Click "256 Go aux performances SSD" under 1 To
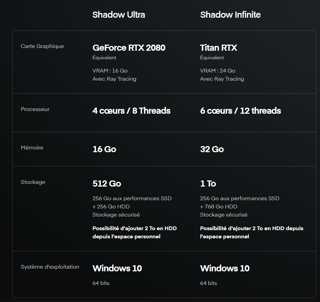 coord(240,198)
